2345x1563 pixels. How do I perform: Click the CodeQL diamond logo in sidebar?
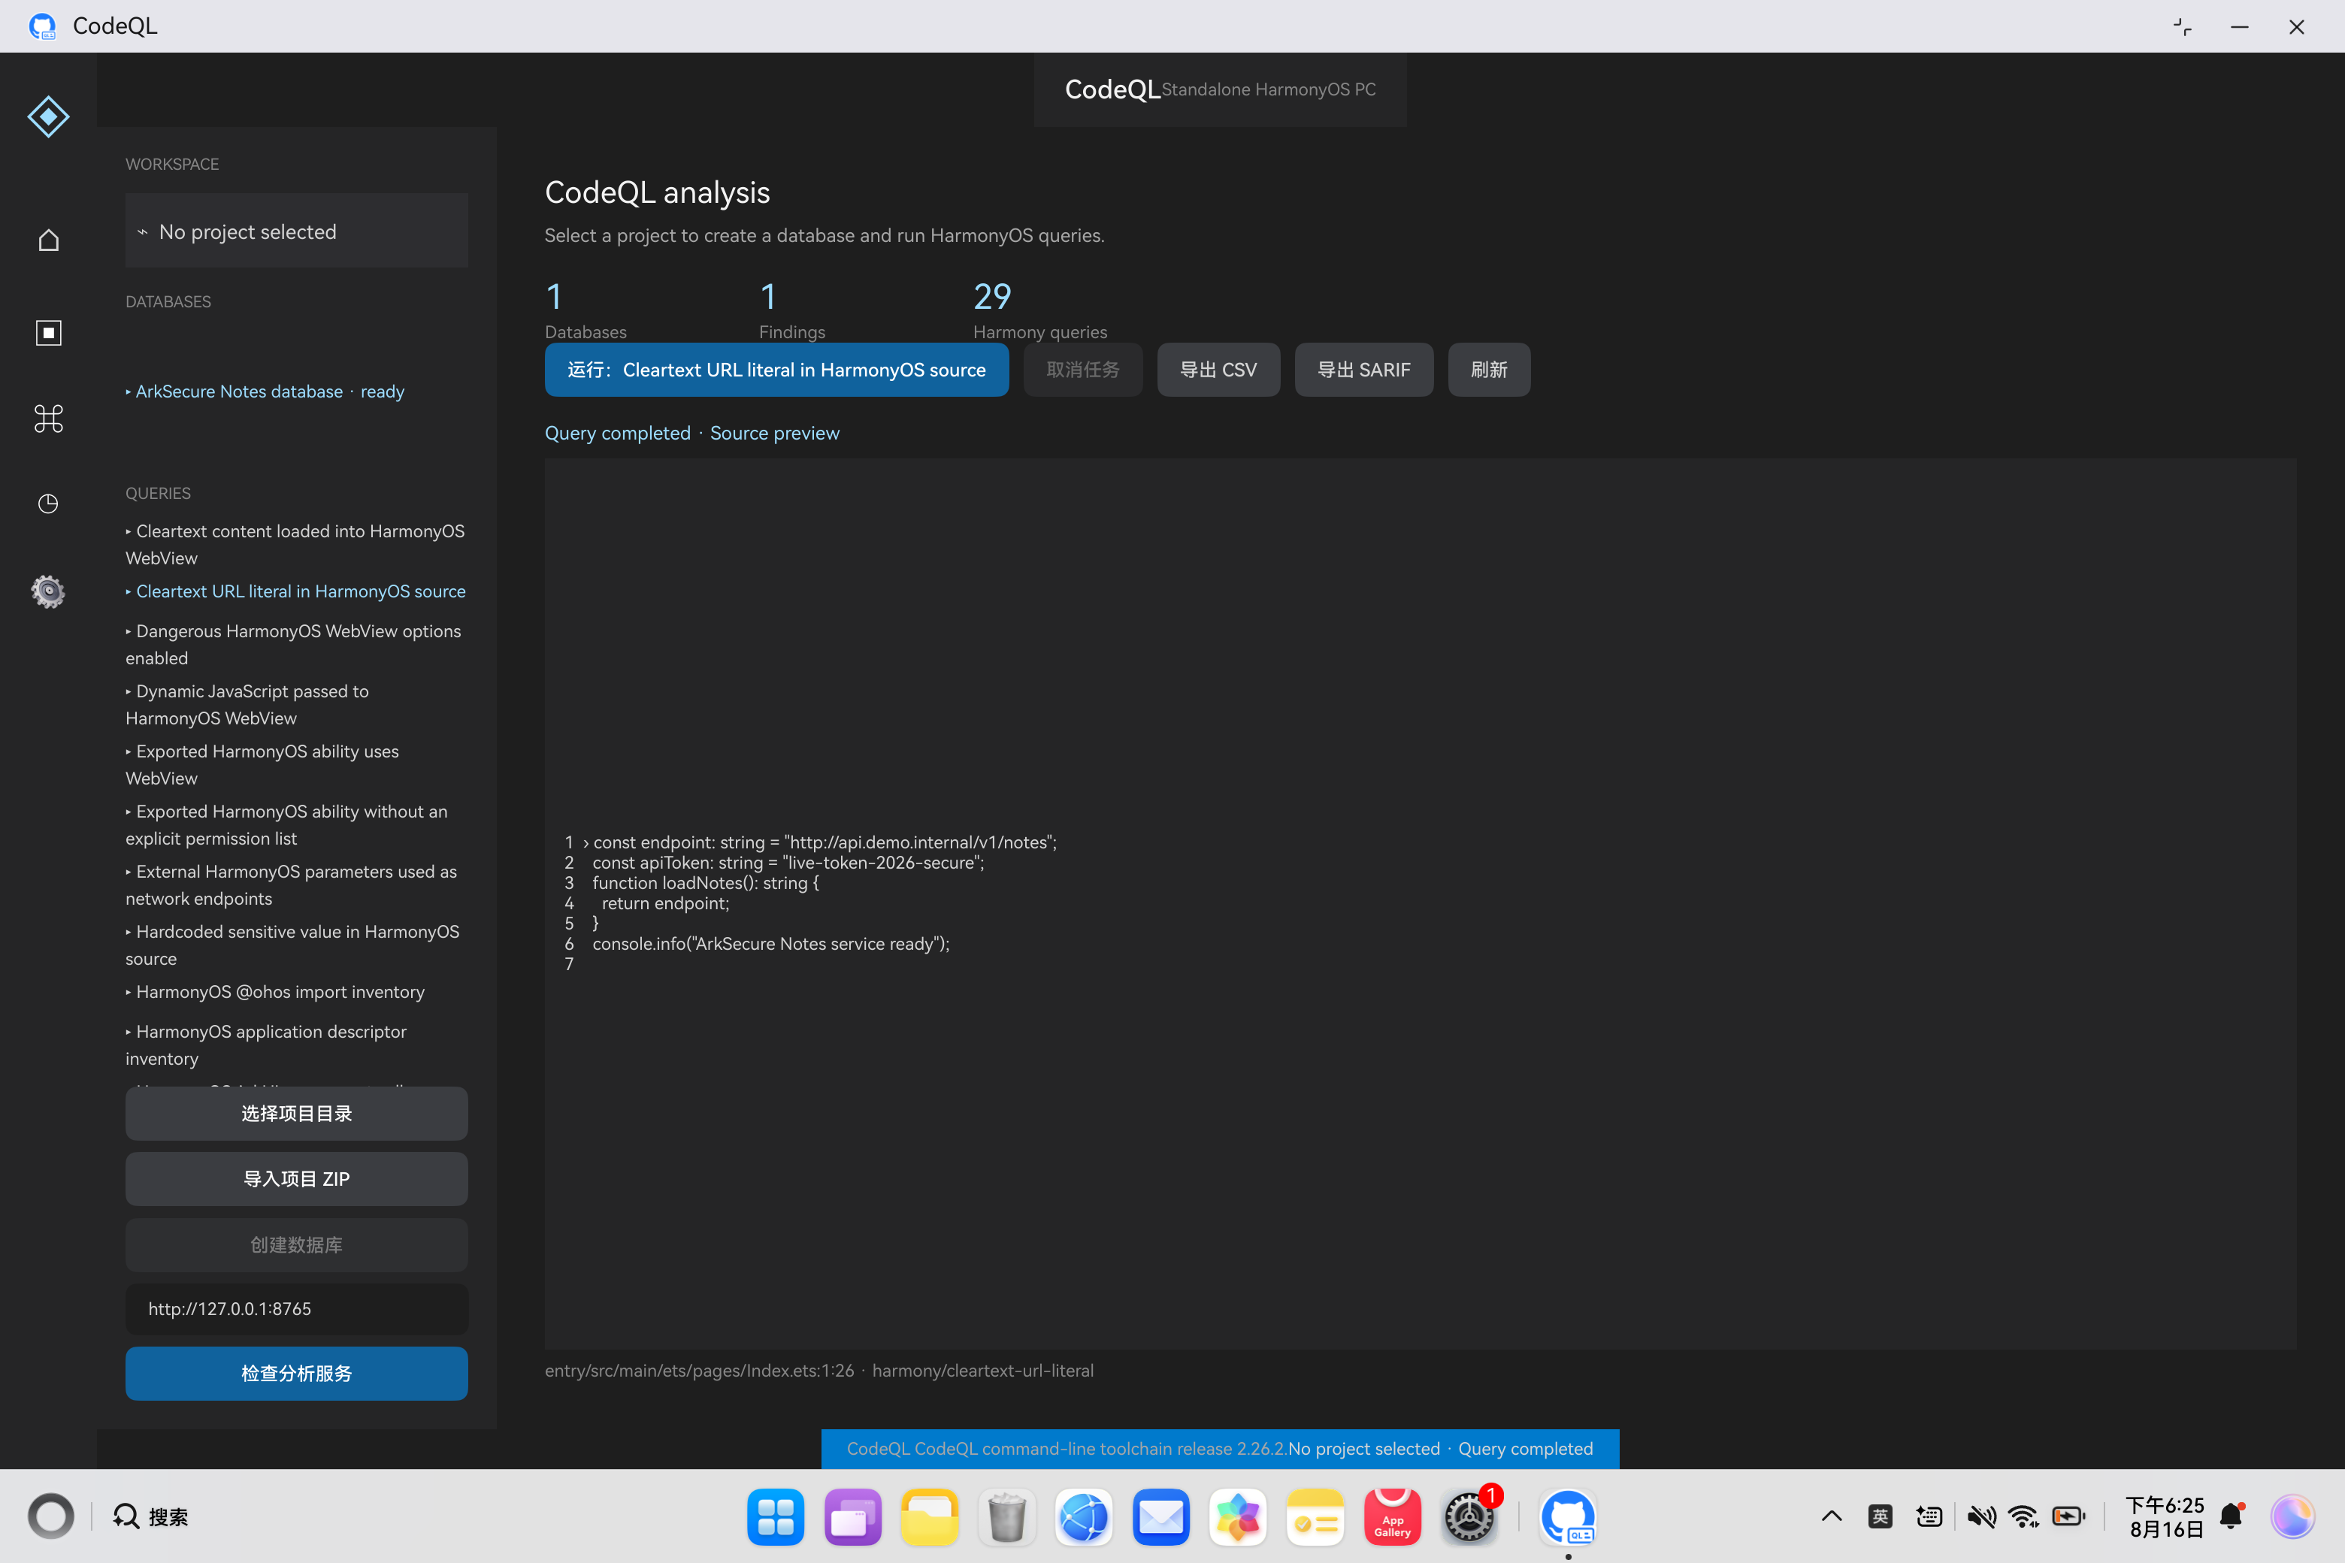[48, 116]
